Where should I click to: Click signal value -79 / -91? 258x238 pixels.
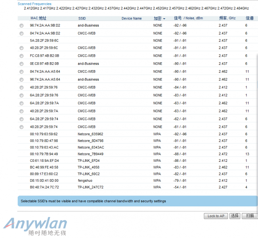(x=180, y=181)
